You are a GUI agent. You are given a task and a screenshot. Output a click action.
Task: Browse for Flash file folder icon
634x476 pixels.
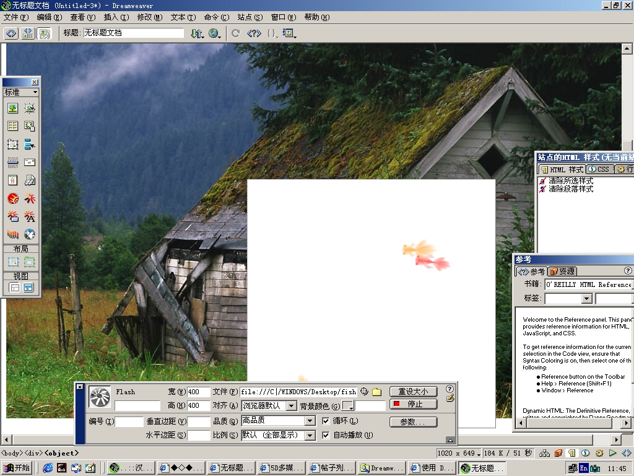[377, 392]
